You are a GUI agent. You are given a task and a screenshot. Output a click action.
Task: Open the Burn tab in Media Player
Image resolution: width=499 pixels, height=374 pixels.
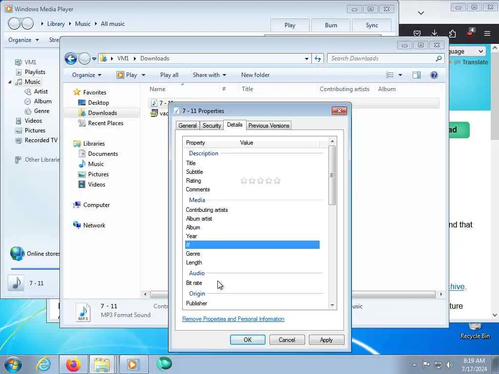331,25
